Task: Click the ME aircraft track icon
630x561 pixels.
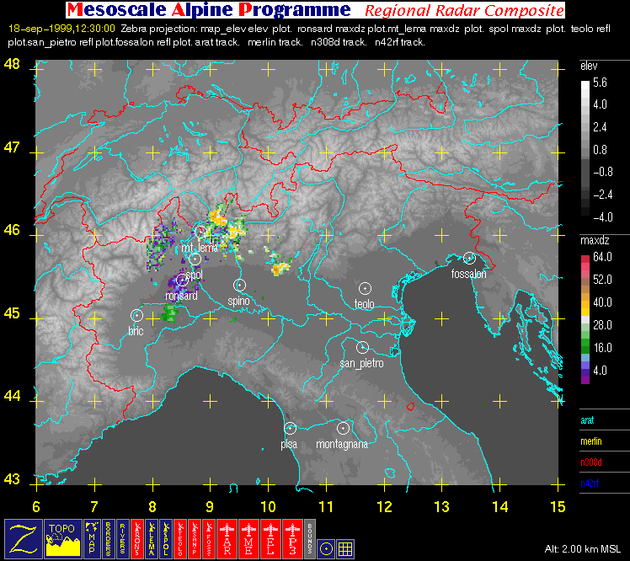Action: coord(249,537)
